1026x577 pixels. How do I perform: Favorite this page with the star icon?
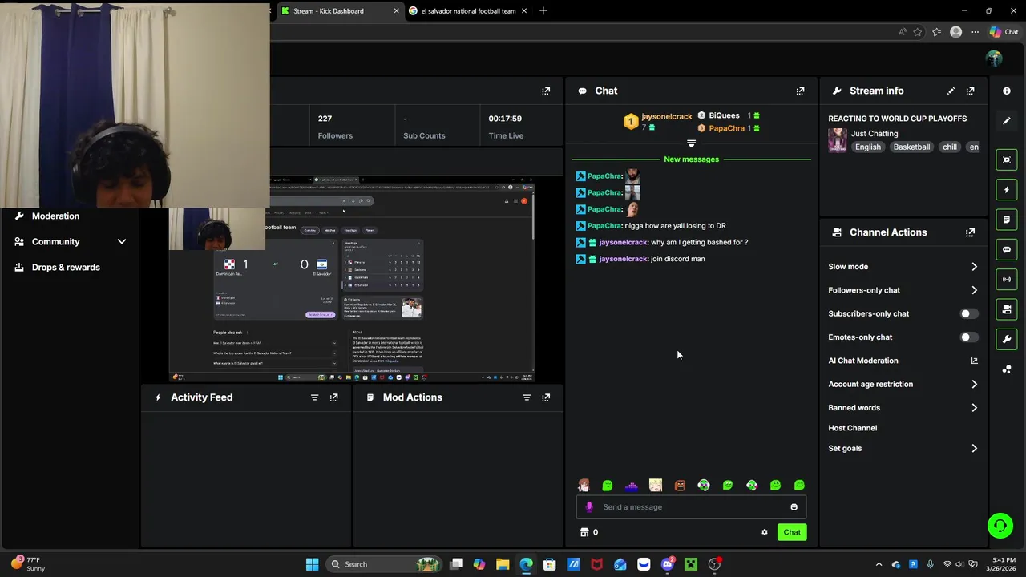point(918,32)
